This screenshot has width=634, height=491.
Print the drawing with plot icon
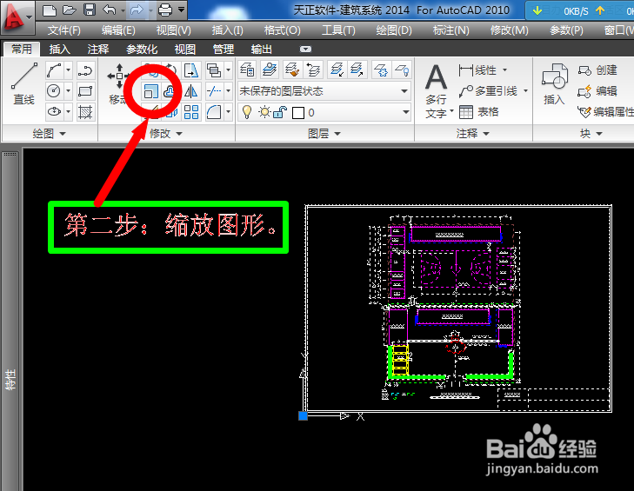click(x=165, y=10)
